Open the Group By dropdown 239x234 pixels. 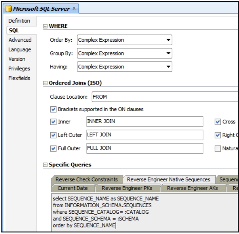tap(125, 53)
